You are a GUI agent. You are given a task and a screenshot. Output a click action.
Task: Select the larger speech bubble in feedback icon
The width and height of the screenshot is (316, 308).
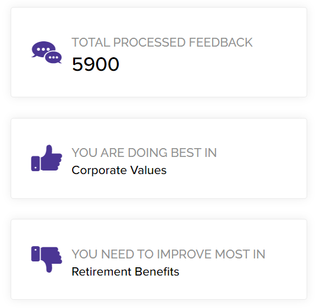pyautogui.click(x=43, y=50)
